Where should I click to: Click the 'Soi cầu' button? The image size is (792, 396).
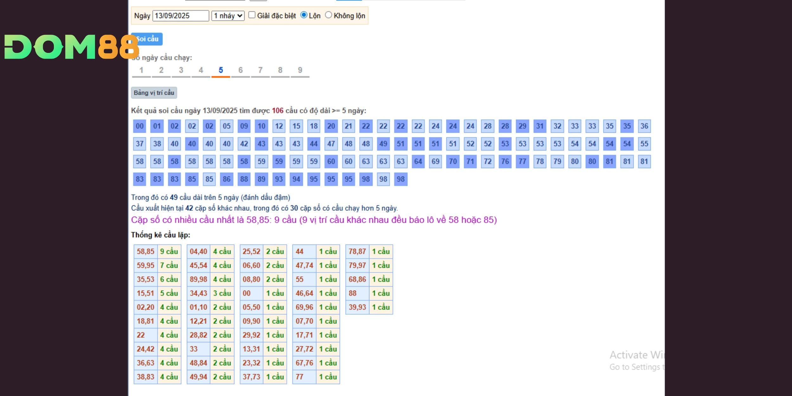[x=147, y=39]
